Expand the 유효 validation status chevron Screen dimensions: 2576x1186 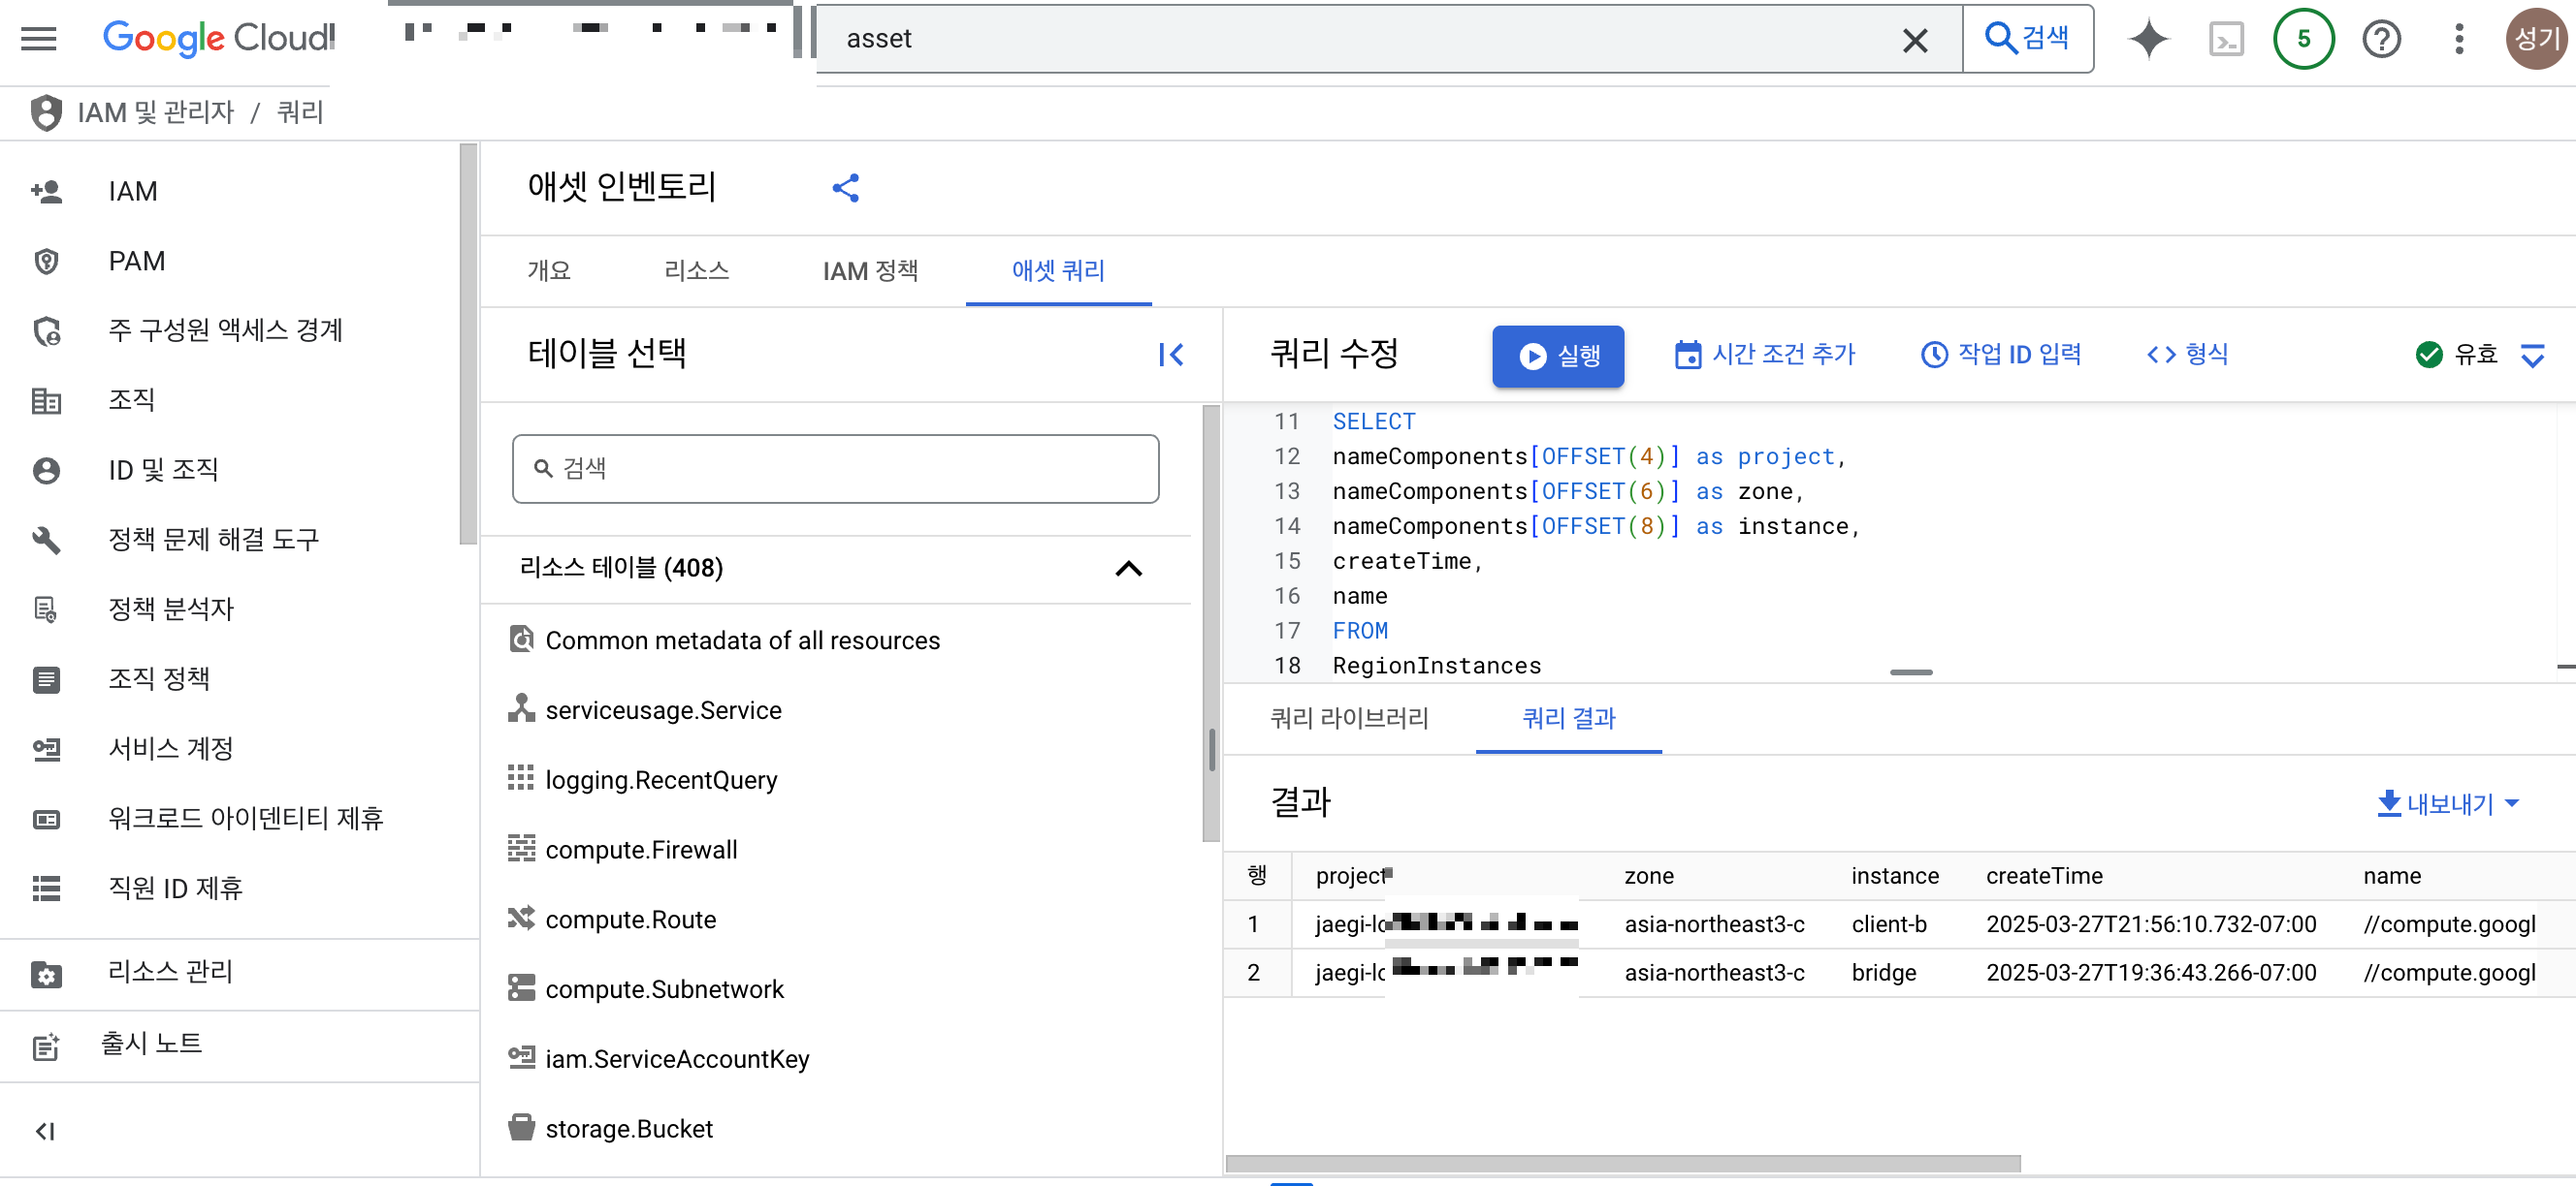(2531, 355)
